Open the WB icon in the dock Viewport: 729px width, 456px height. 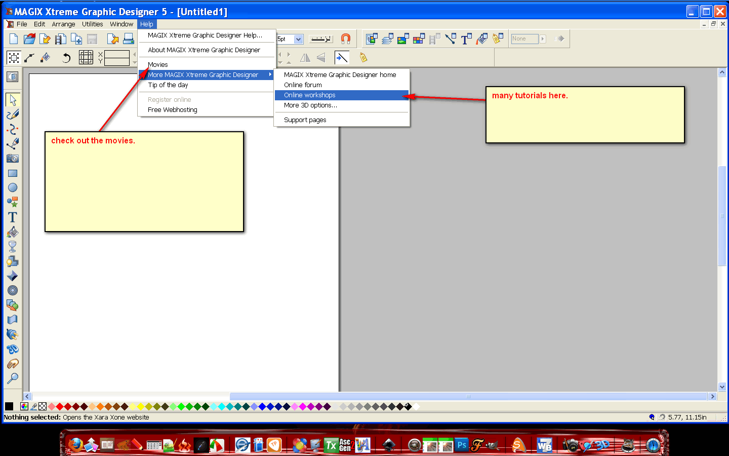pos(544,445)
